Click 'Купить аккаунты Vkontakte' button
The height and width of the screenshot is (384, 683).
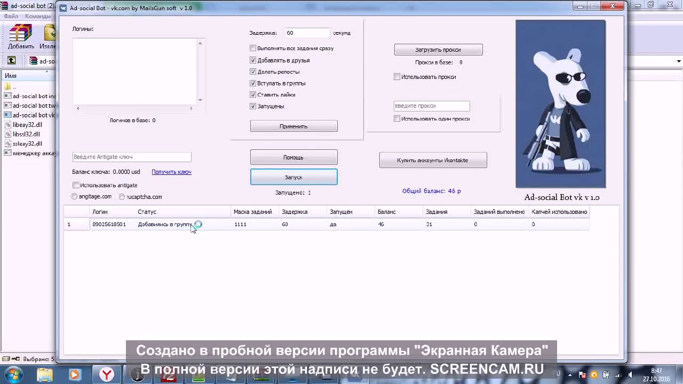tap(433, 160)
